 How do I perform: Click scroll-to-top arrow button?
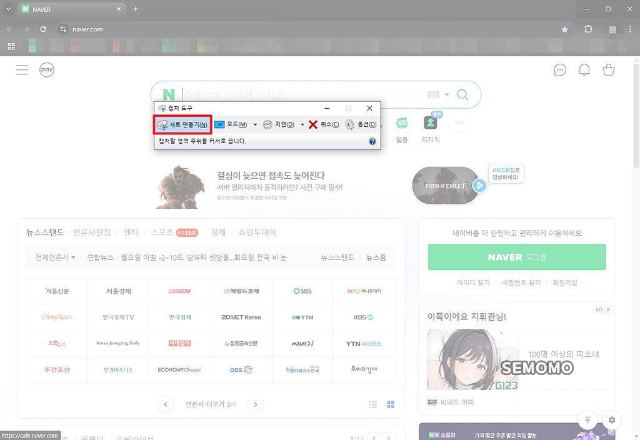pyautogui.click(x=587, y=420)
